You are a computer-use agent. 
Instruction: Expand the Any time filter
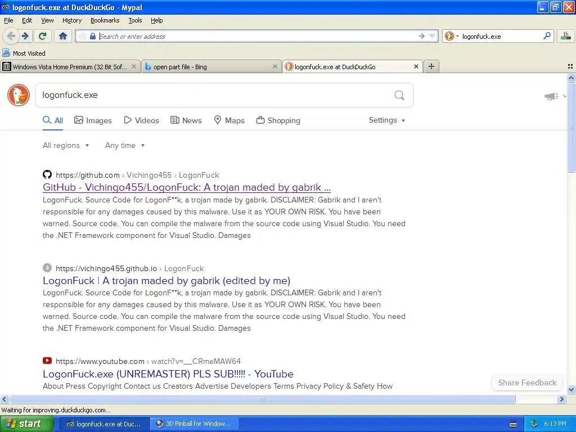click(x=125, y=146)
